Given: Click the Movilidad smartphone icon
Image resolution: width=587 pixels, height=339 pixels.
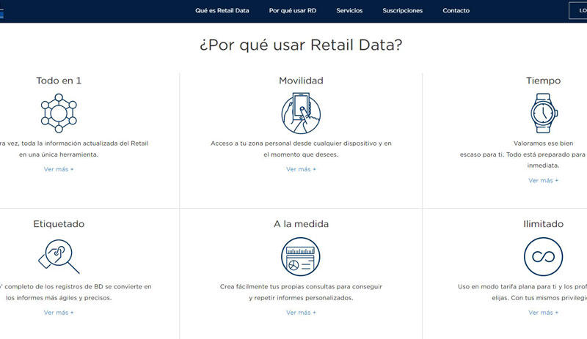Looking at the screenshot, I should click(301, 113).
